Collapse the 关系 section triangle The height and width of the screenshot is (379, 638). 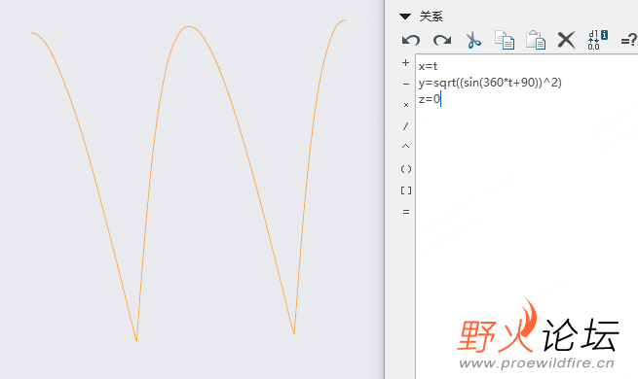[x=405, y=17]
